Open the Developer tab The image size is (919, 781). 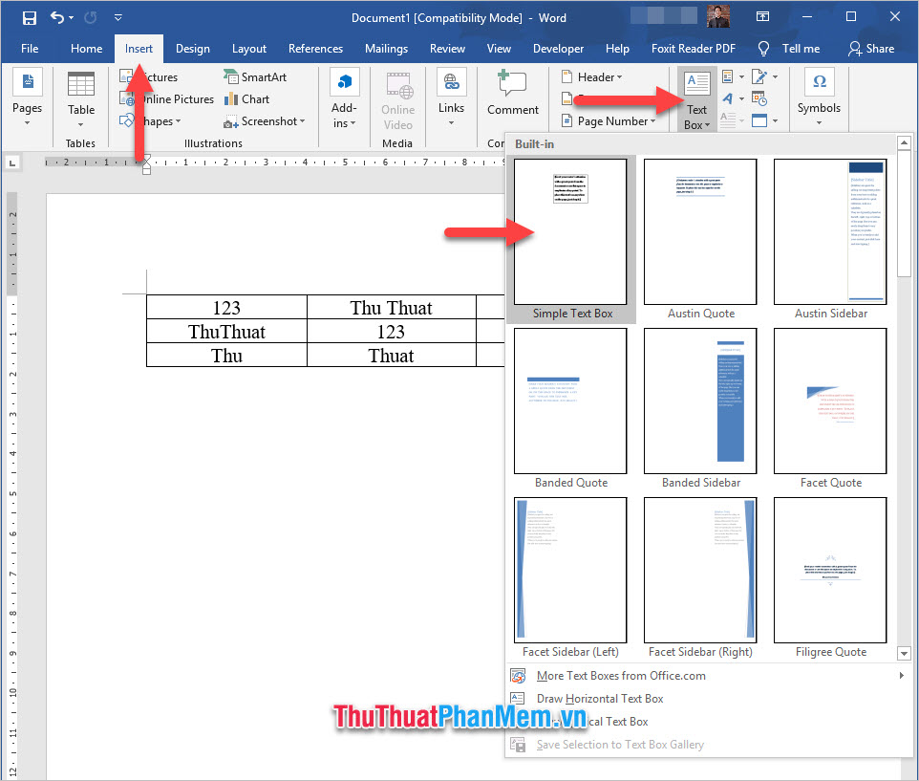558,49
